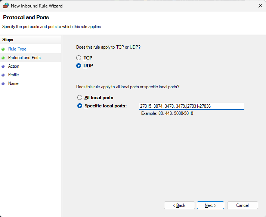Choose the Specific local ports option

click(x=80, y=106)
